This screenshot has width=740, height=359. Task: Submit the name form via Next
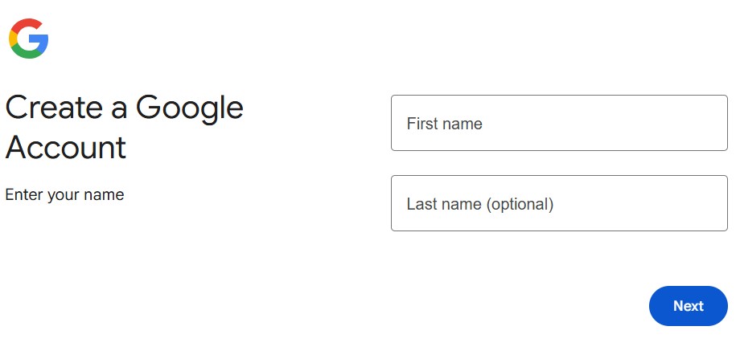pyautogui.click(x=688, y=306)
